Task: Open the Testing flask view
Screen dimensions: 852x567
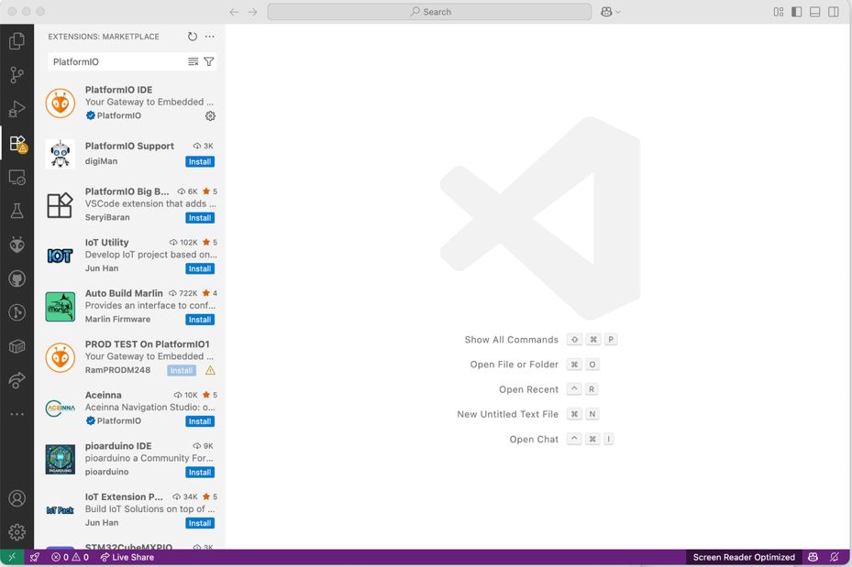Action: click(x=17, y=211)
